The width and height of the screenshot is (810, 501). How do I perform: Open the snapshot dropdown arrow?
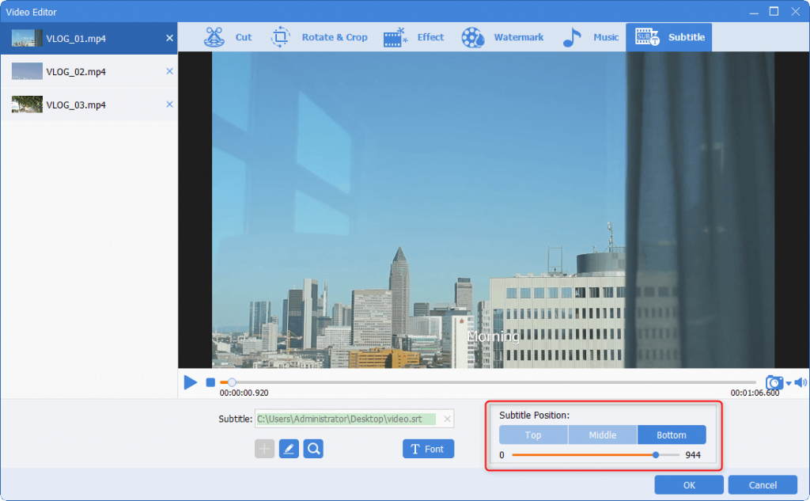point(788,384)
